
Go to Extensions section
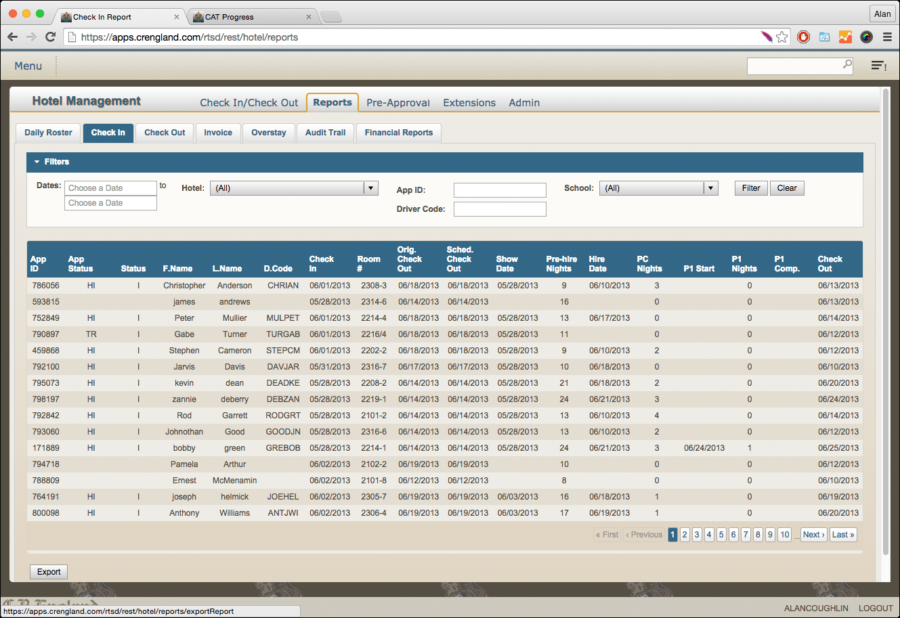(x=469, y=103)
